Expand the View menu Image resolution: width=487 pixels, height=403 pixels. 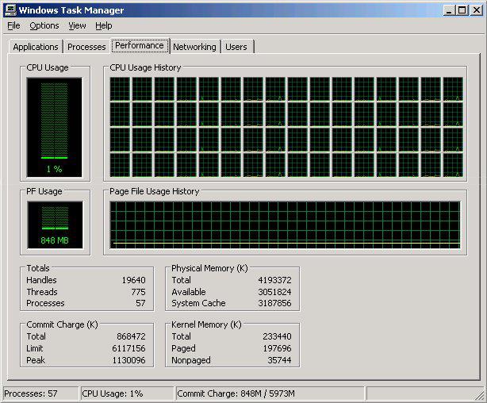(x=77, y=25)
